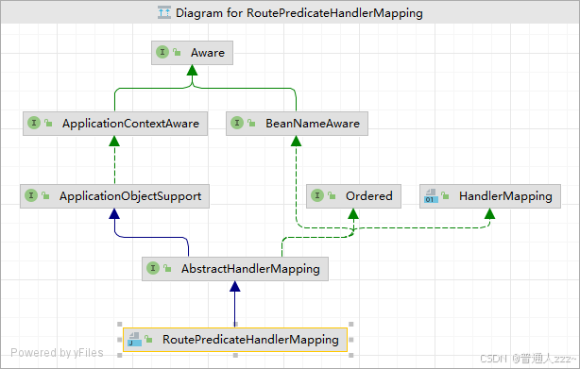The image size is (580, 369).
Task: Click the lock icon on AbstractHandlerMapping node
Action: coord(167,269)
